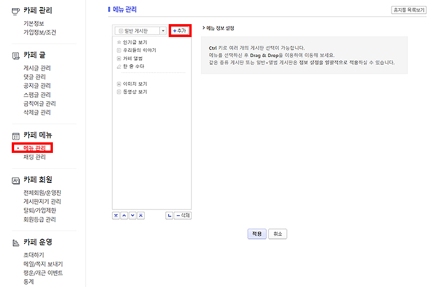Move selected menu to the top
This screenshot has width=435, height=287.
141,215
